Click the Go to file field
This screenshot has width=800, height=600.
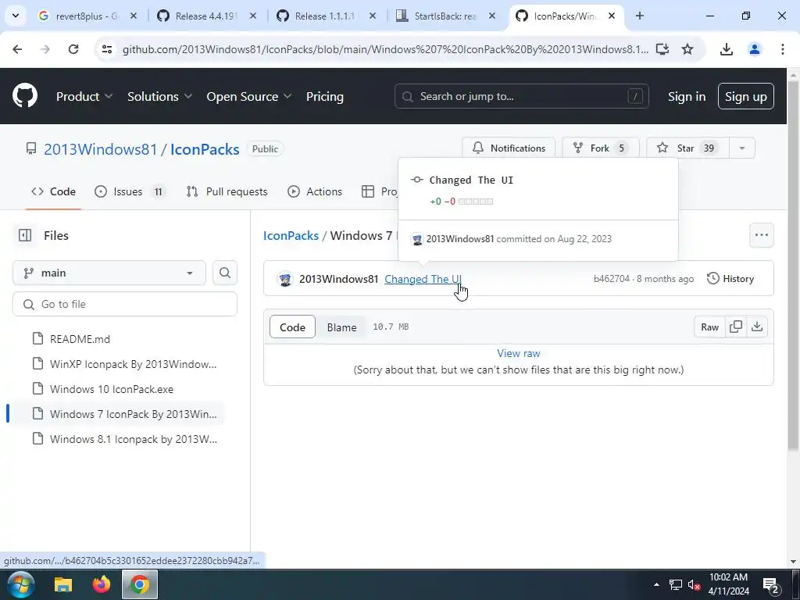coord(125,304)
